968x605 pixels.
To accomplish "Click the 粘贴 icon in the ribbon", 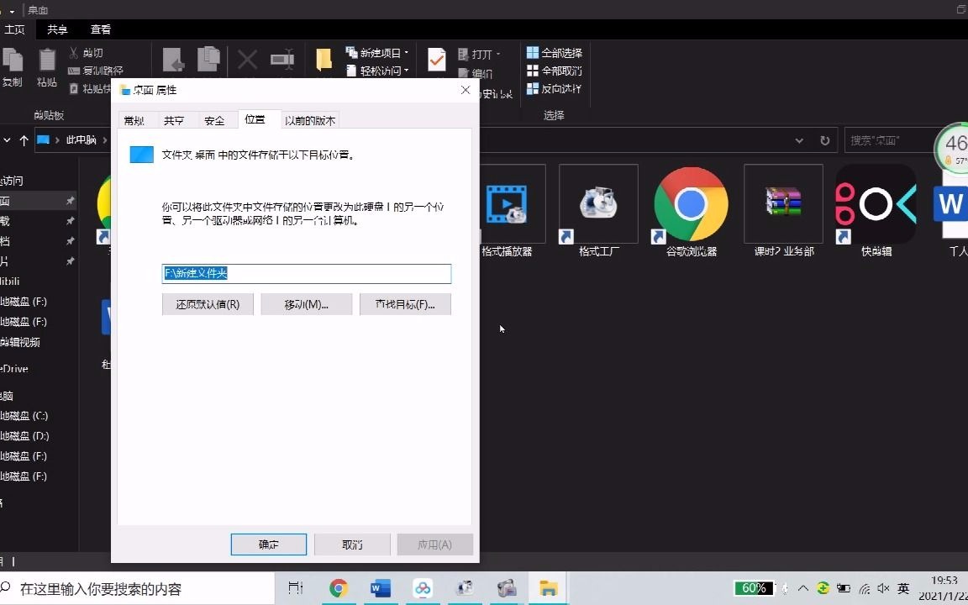I will pyautogui.click(x=46, y=63).
